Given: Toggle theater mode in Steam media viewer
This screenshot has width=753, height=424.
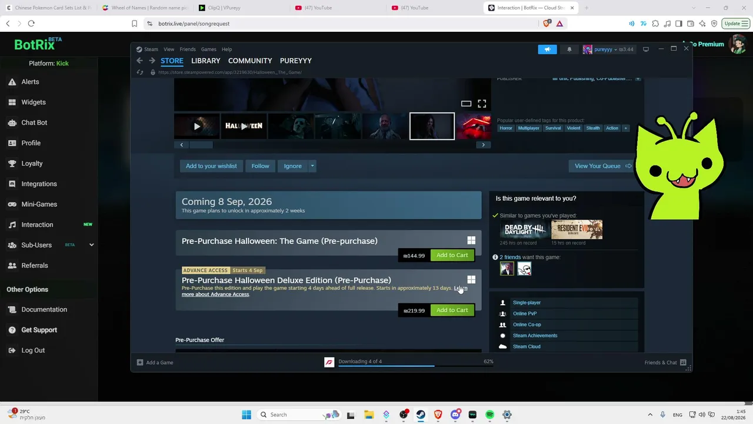Looking at the screenshot, I should 466,104.
